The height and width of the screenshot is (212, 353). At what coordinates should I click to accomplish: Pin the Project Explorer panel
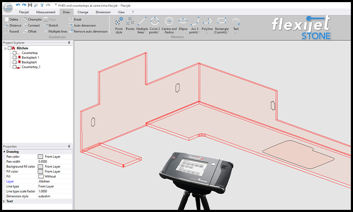click(69, 43)
